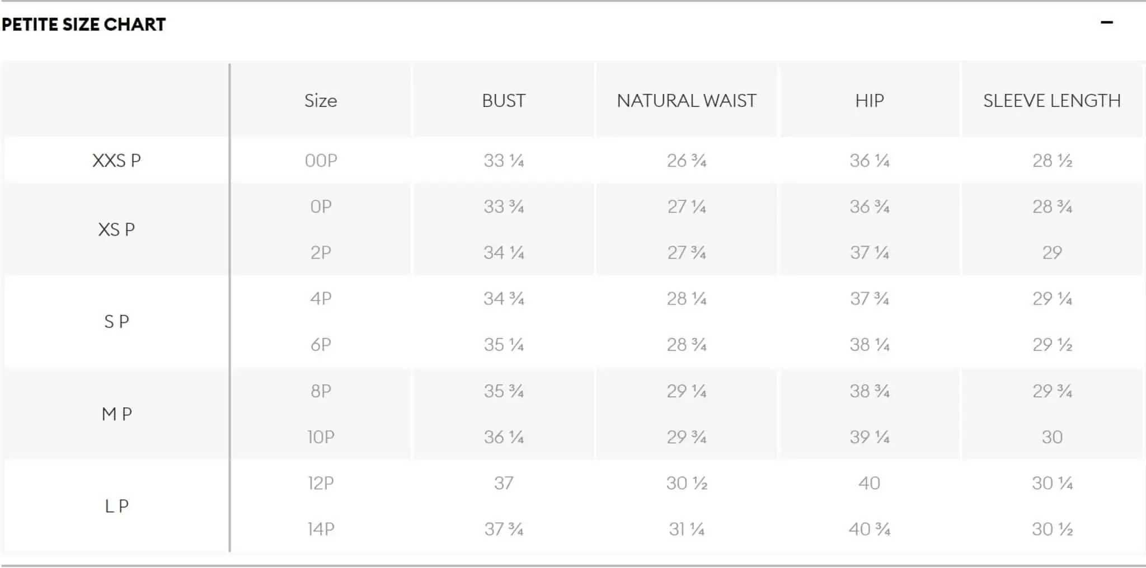This screenshot has height=568, width=1146.
Task: Select the 00P size cell
Action: click(321, 161)
